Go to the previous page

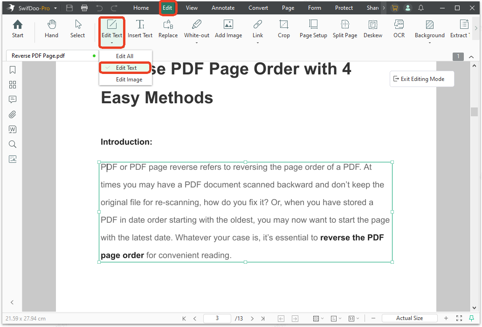pyautogui.click(x=195, y=319)
